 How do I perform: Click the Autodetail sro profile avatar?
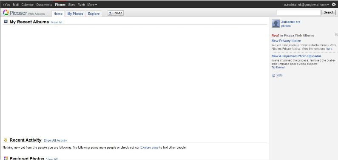(x=276, y=24)
